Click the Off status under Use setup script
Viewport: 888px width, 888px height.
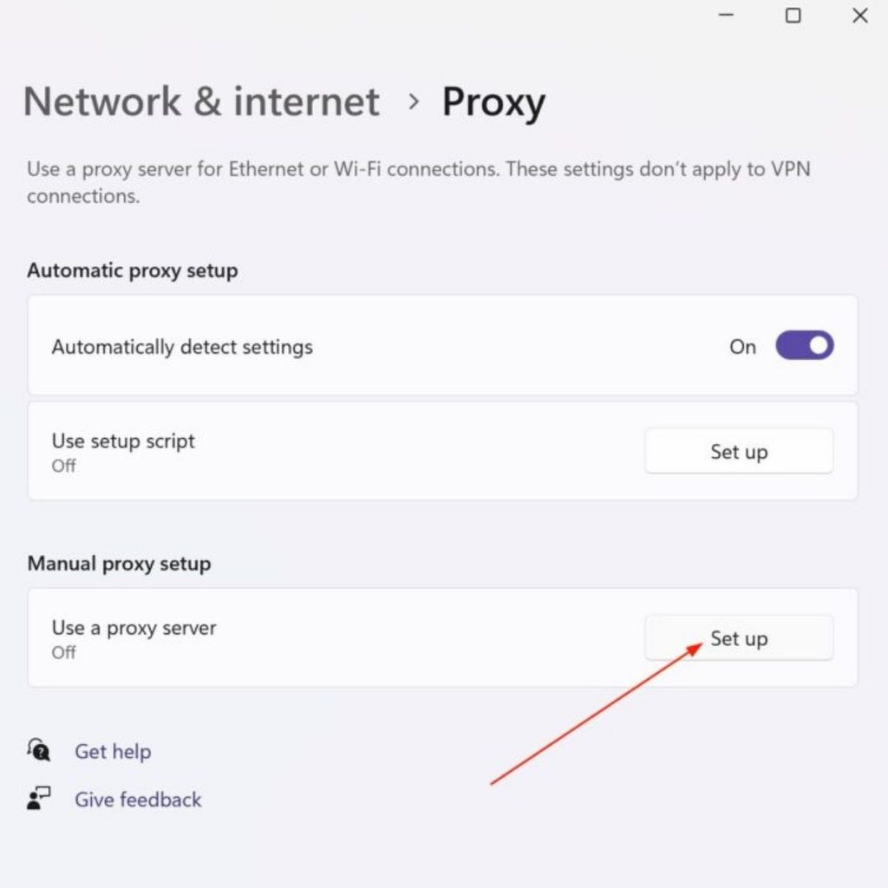pos(63,466)
